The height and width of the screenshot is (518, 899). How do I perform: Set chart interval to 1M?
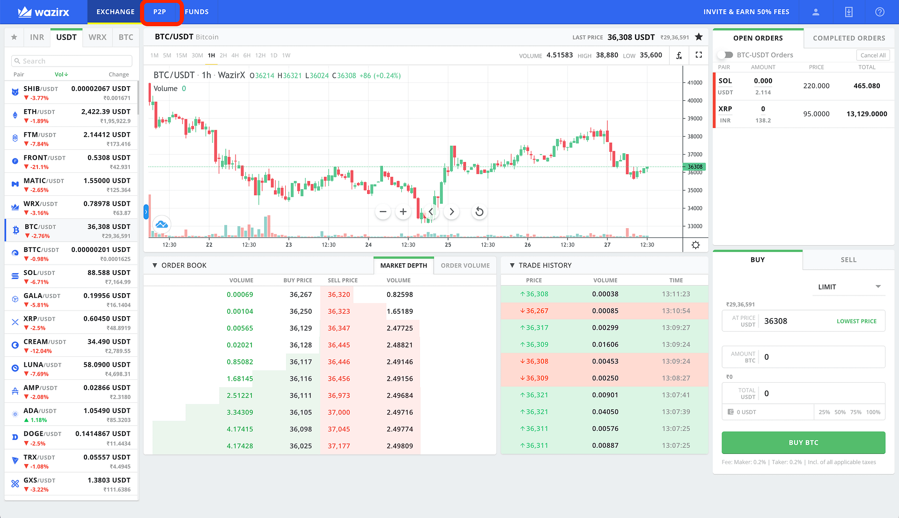point(155,55)
